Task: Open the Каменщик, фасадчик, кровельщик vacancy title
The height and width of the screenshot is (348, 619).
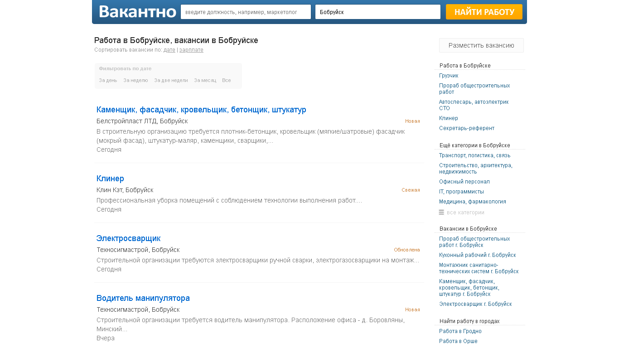Action: (x=201, y=110)
